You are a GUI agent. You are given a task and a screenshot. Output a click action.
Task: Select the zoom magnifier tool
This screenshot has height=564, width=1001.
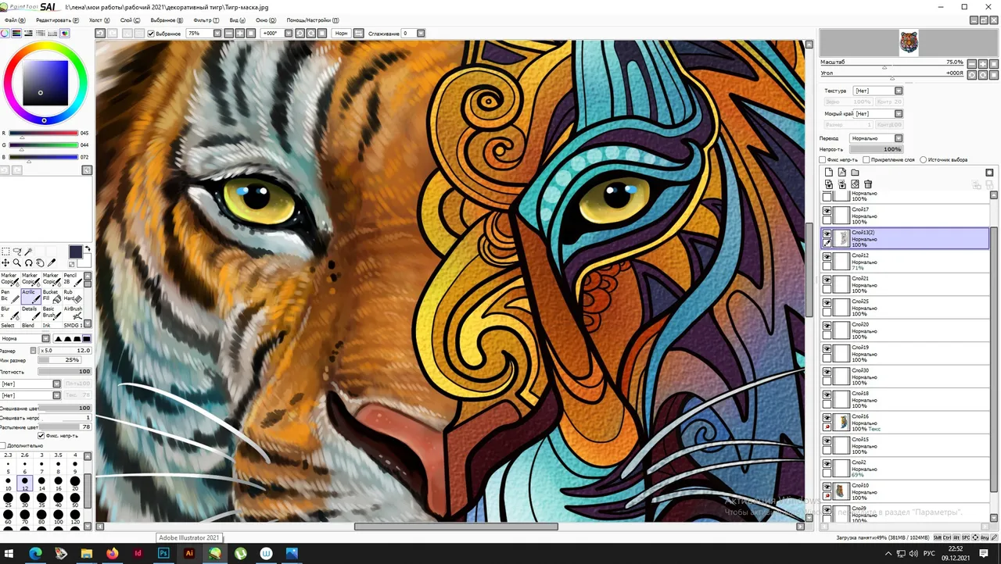16,263
